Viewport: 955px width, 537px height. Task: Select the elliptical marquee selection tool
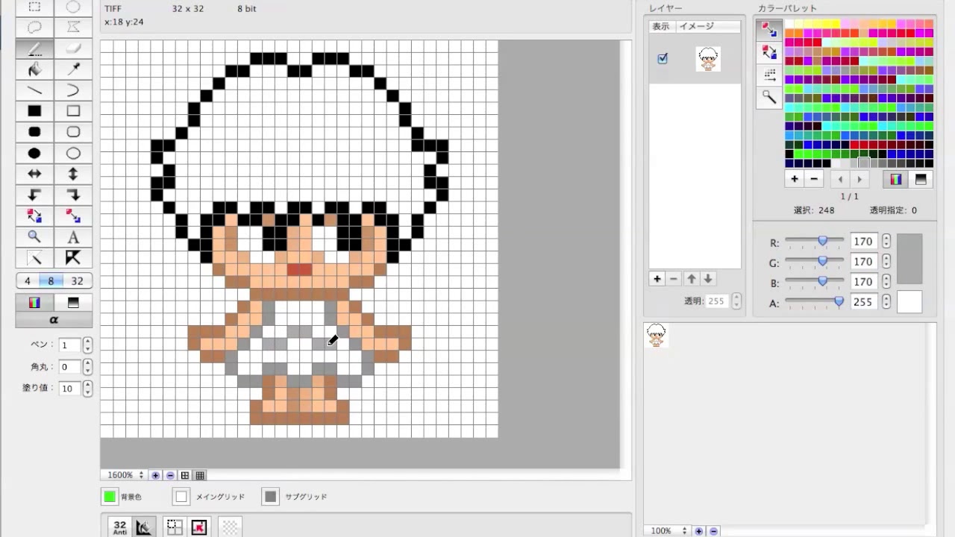[73, 7]
